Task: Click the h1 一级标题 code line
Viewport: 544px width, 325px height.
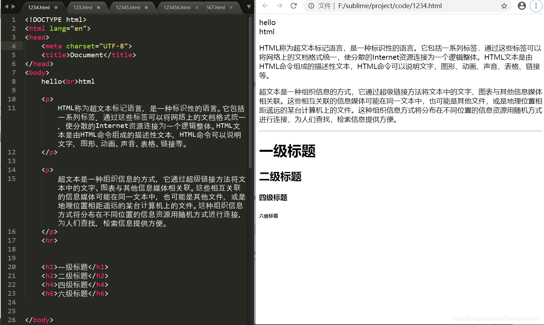Action: tap(75, 267)
